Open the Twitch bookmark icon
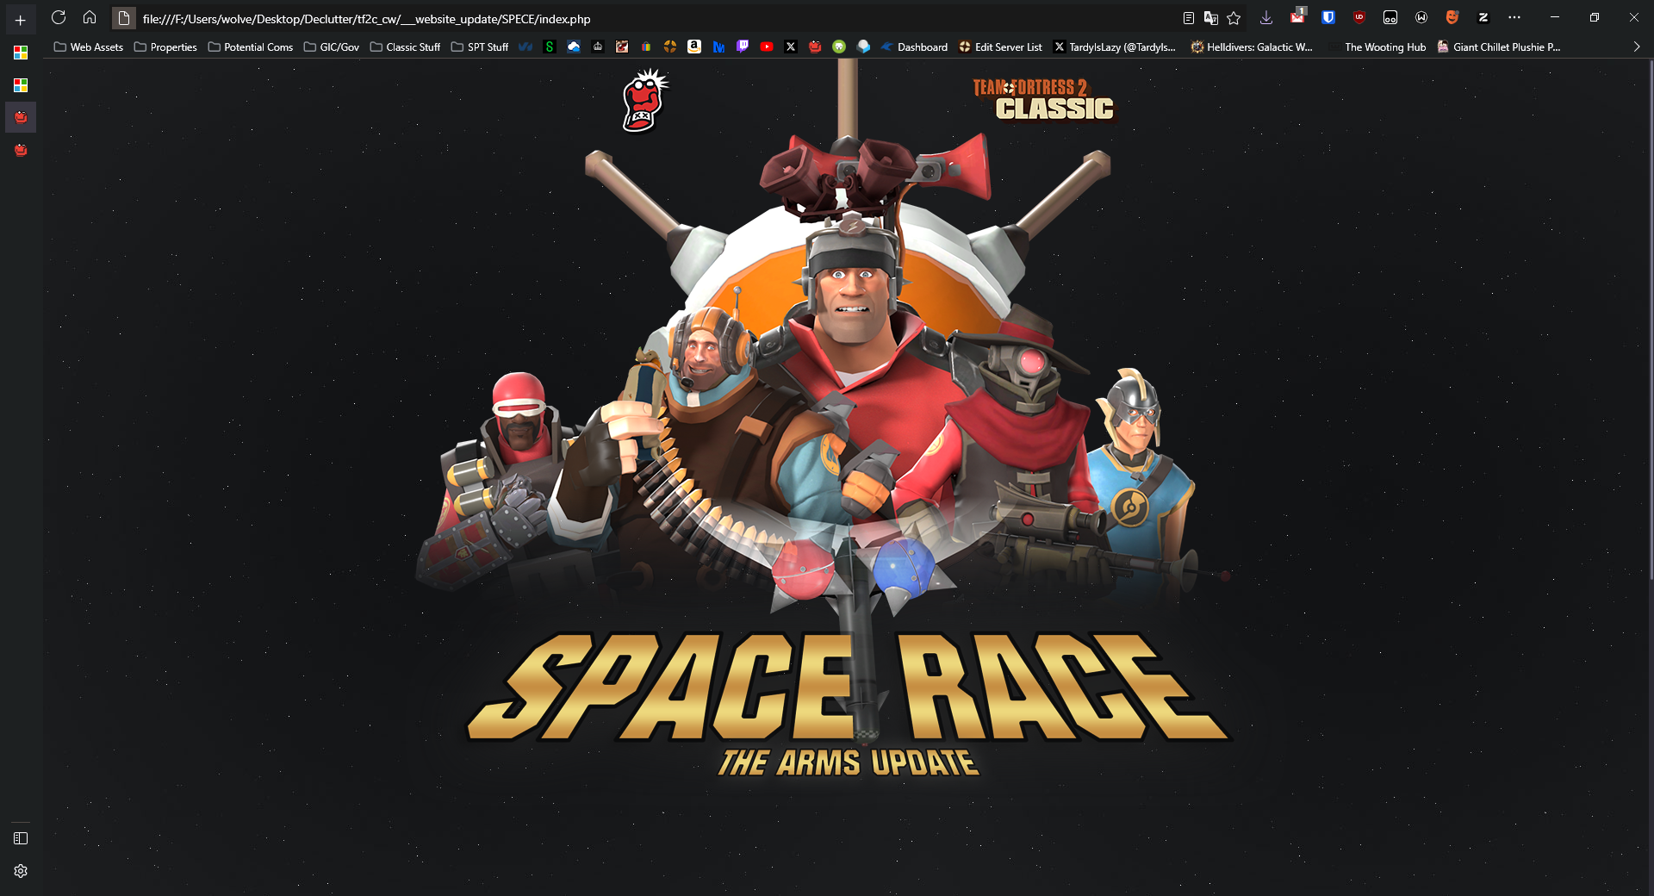This screenshot has height=896, width=1654. (743, 47)
